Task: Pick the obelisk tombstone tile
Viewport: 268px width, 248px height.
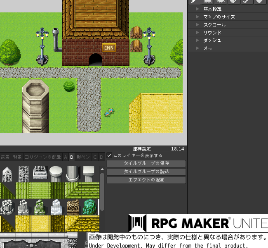Action: coord(7,174)
